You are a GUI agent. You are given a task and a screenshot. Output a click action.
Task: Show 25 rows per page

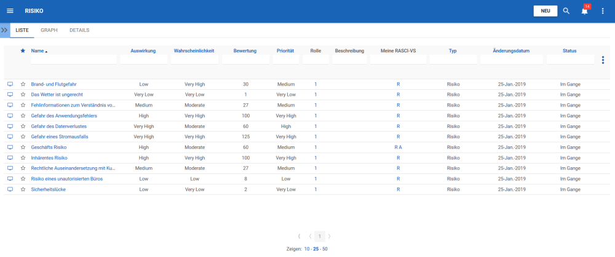pyautogui.click(x=315, y=249)
